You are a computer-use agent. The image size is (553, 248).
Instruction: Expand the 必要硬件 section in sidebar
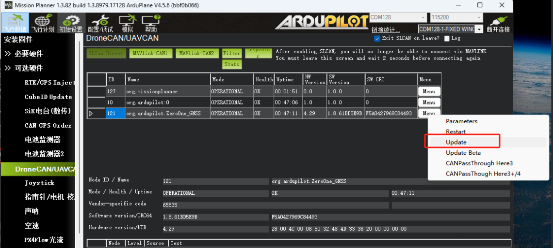(23, 54)
